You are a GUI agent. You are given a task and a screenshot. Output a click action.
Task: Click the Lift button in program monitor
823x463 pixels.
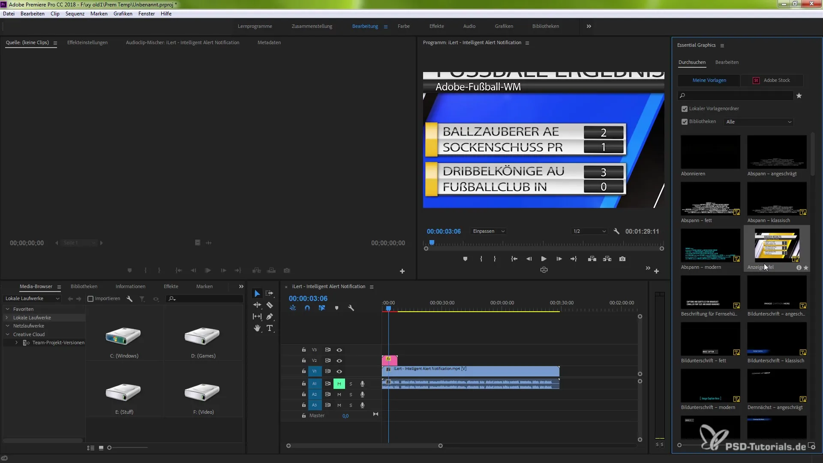click(592, 259)
